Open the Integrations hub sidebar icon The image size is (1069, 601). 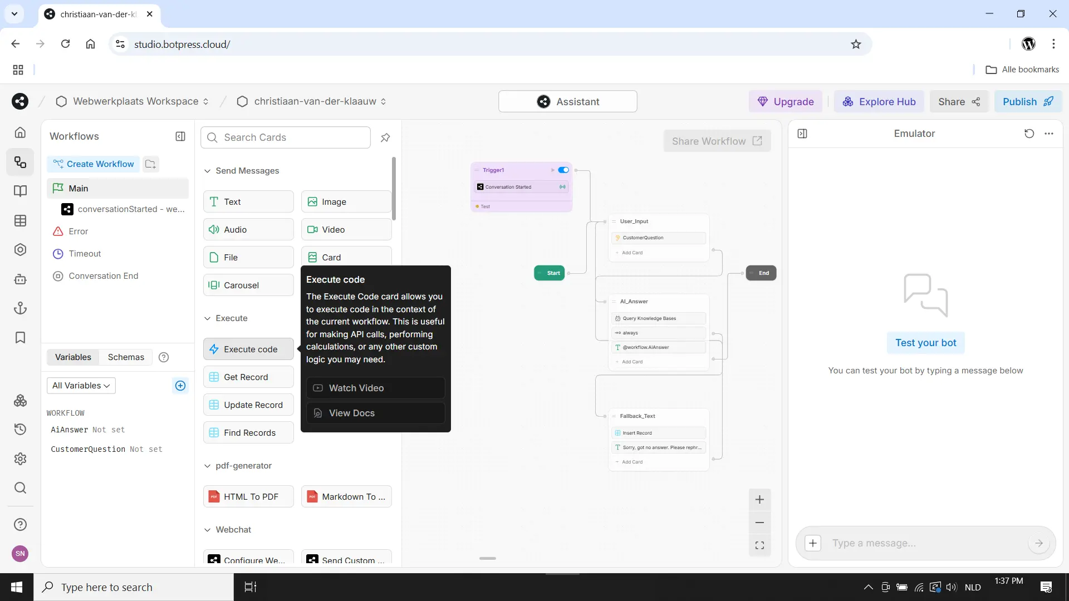tap(20, 401)
